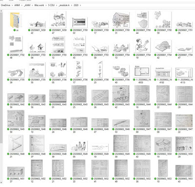Go to OneDrive in the address bar
Image resolution: width=195 pixels, height=187 pixels.
click(x=5, y=5)
